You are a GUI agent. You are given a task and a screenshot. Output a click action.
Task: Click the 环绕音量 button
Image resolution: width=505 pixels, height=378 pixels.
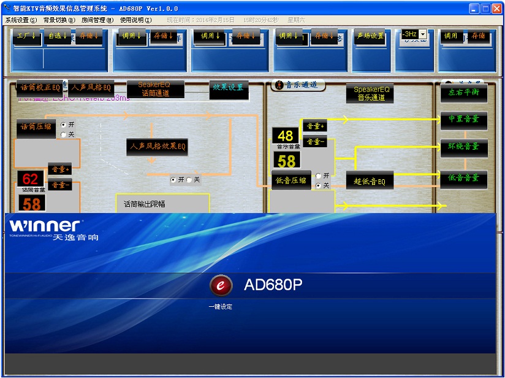[x=464, y=148]
